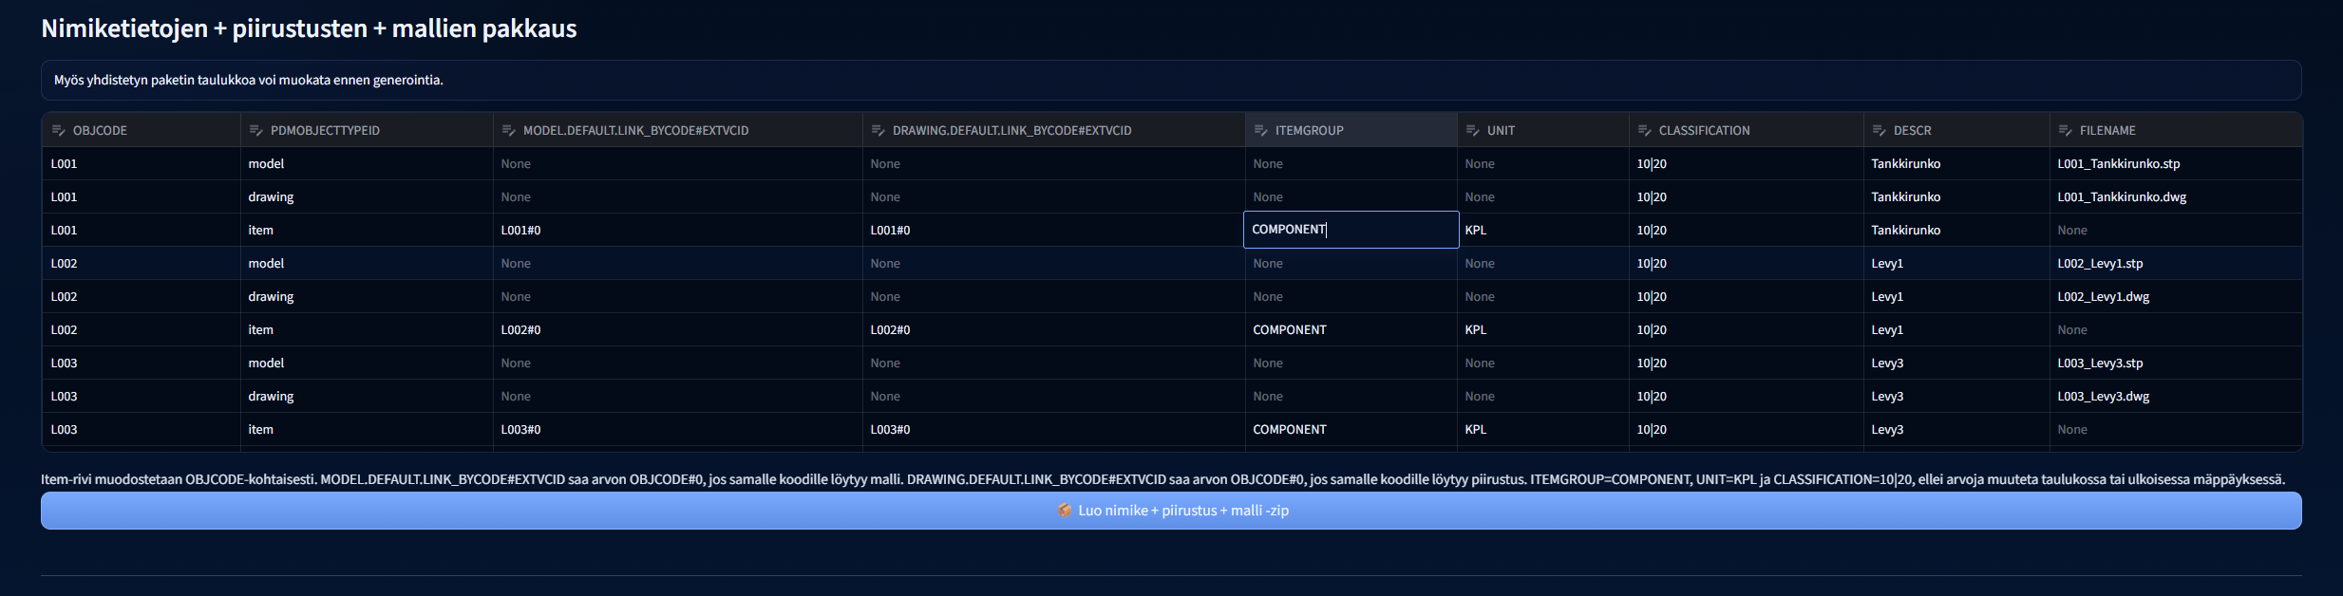
Task: Select the L003#0 cell in the model link column
Action: 520,430
